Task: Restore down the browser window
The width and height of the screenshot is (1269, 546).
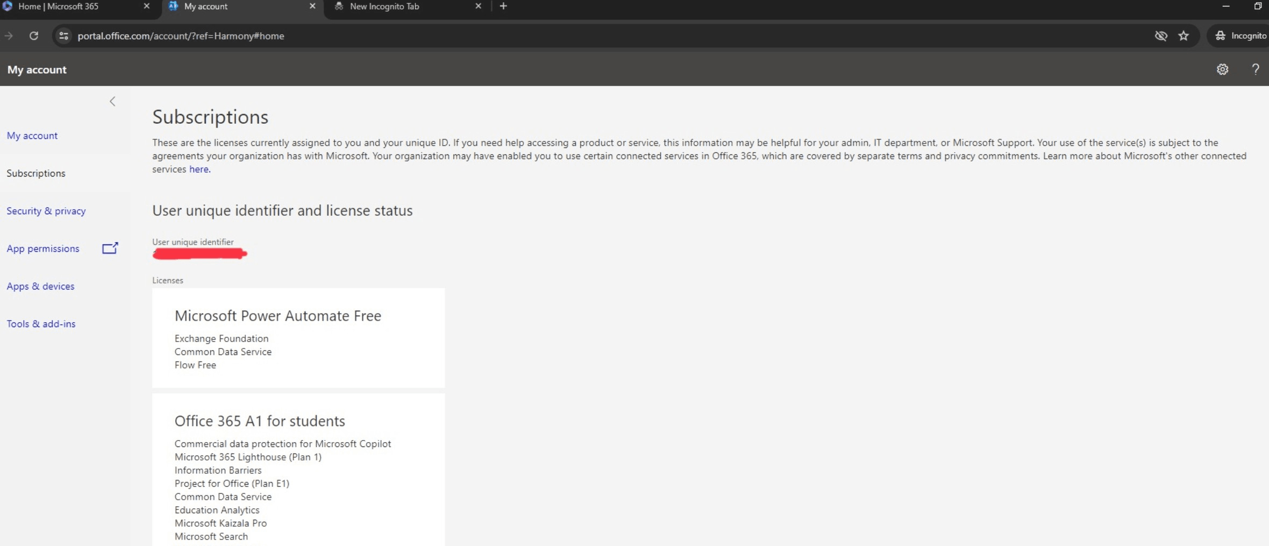Action: pos(1258,6)
